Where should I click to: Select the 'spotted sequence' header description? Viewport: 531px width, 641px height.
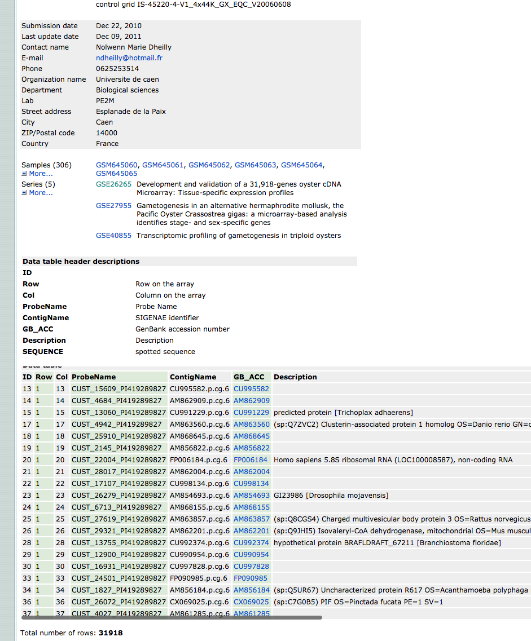coord(165,352)
